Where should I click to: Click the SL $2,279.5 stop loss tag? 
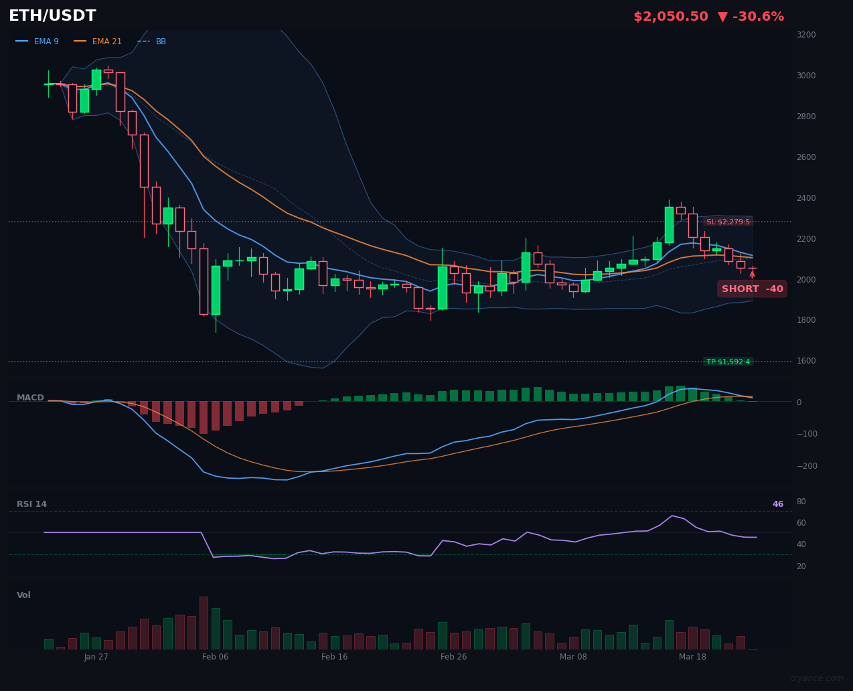[x=728, y=222]
